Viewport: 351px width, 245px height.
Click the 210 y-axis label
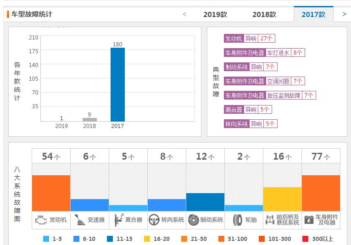[x=33, y=37]
